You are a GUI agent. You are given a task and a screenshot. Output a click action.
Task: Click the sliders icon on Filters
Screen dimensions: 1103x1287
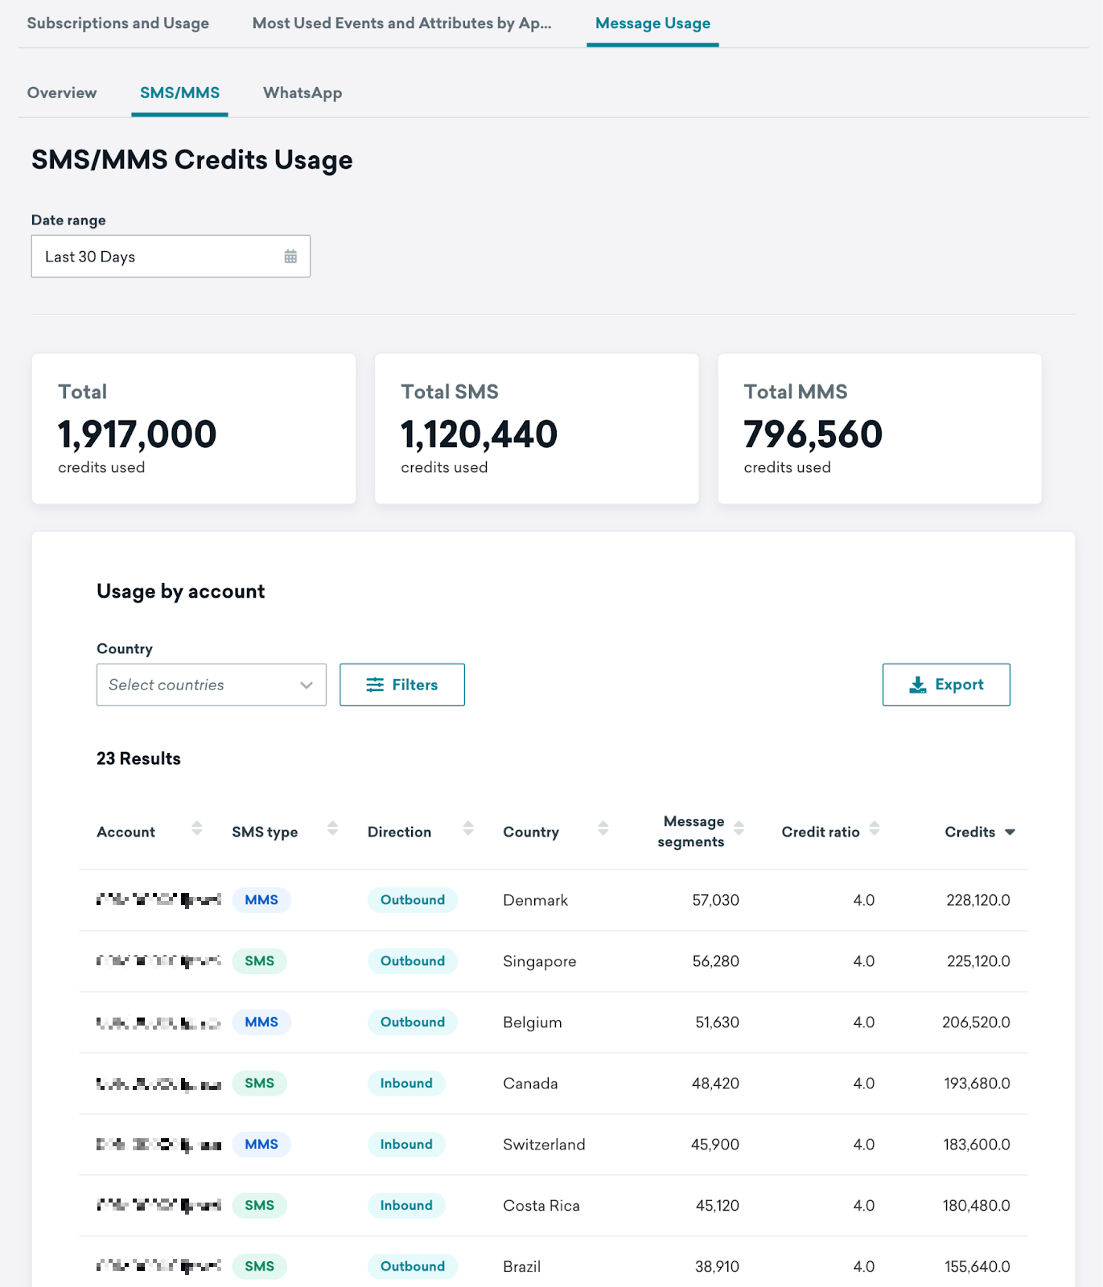[x=375, y=685]
